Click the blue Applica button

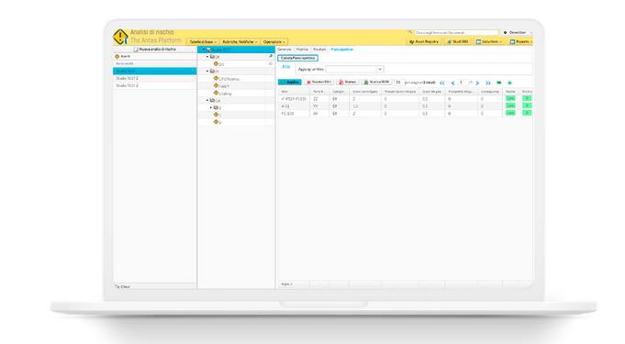pyautogui.click(x=290, y=83)
